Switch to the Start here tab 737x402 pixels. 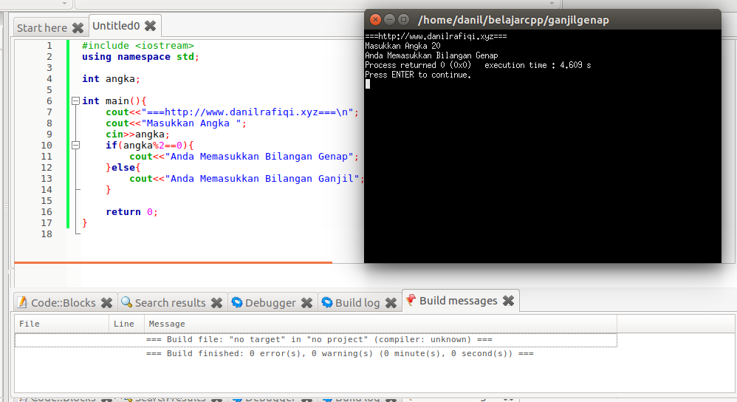(x=42, y=28)
